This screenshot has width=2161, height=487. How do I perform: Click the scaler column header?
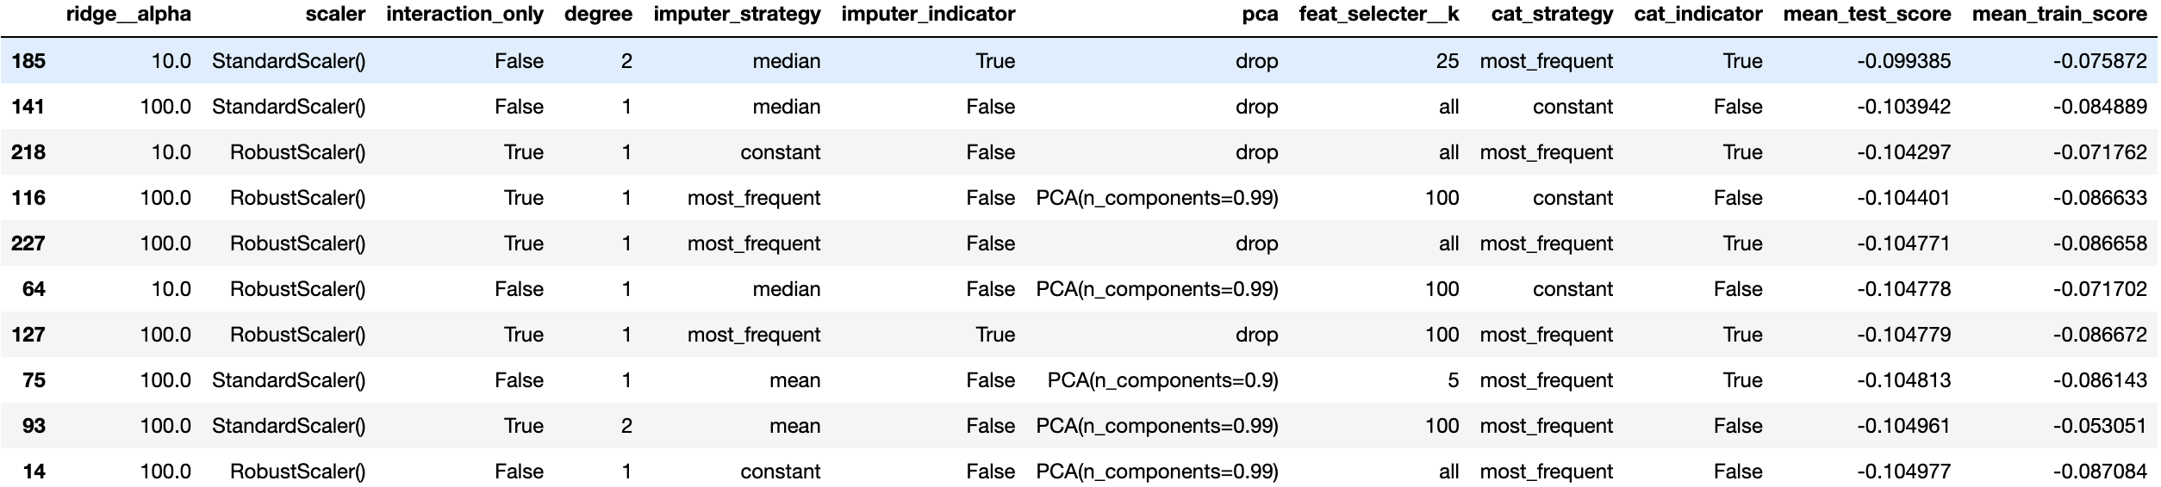(x=334, y=15)
